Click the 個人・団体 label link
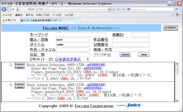The width and height of the screenshot is (183, 112). [x=39, y=40]
